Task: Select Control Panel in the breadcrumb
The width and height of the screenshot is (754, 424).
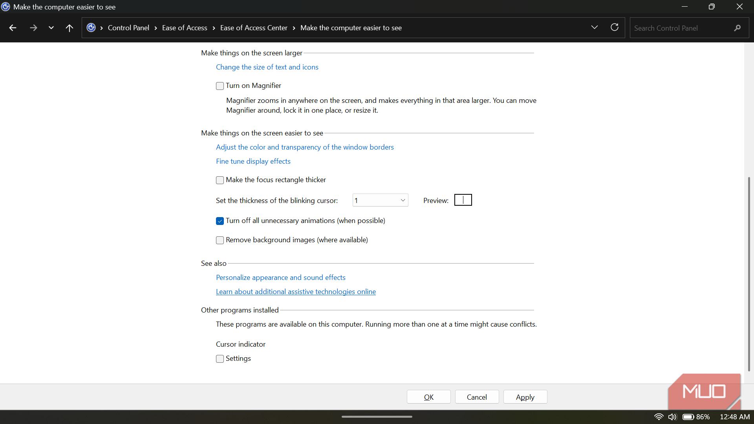Action: point(128,28)
